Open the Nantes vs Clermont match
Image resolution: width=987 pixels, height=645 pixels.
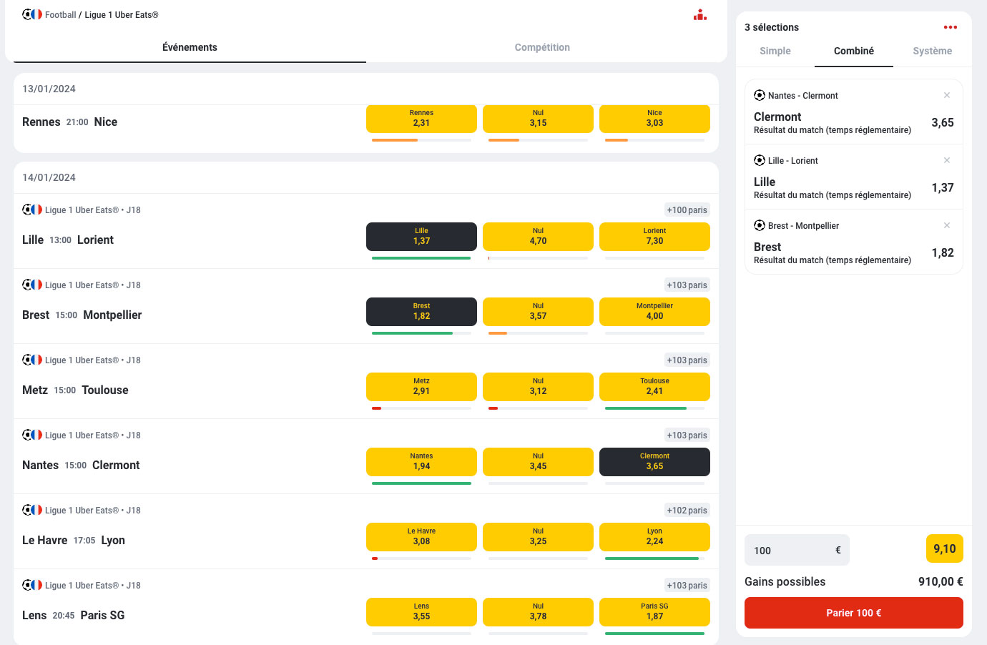tap(81, 465)
